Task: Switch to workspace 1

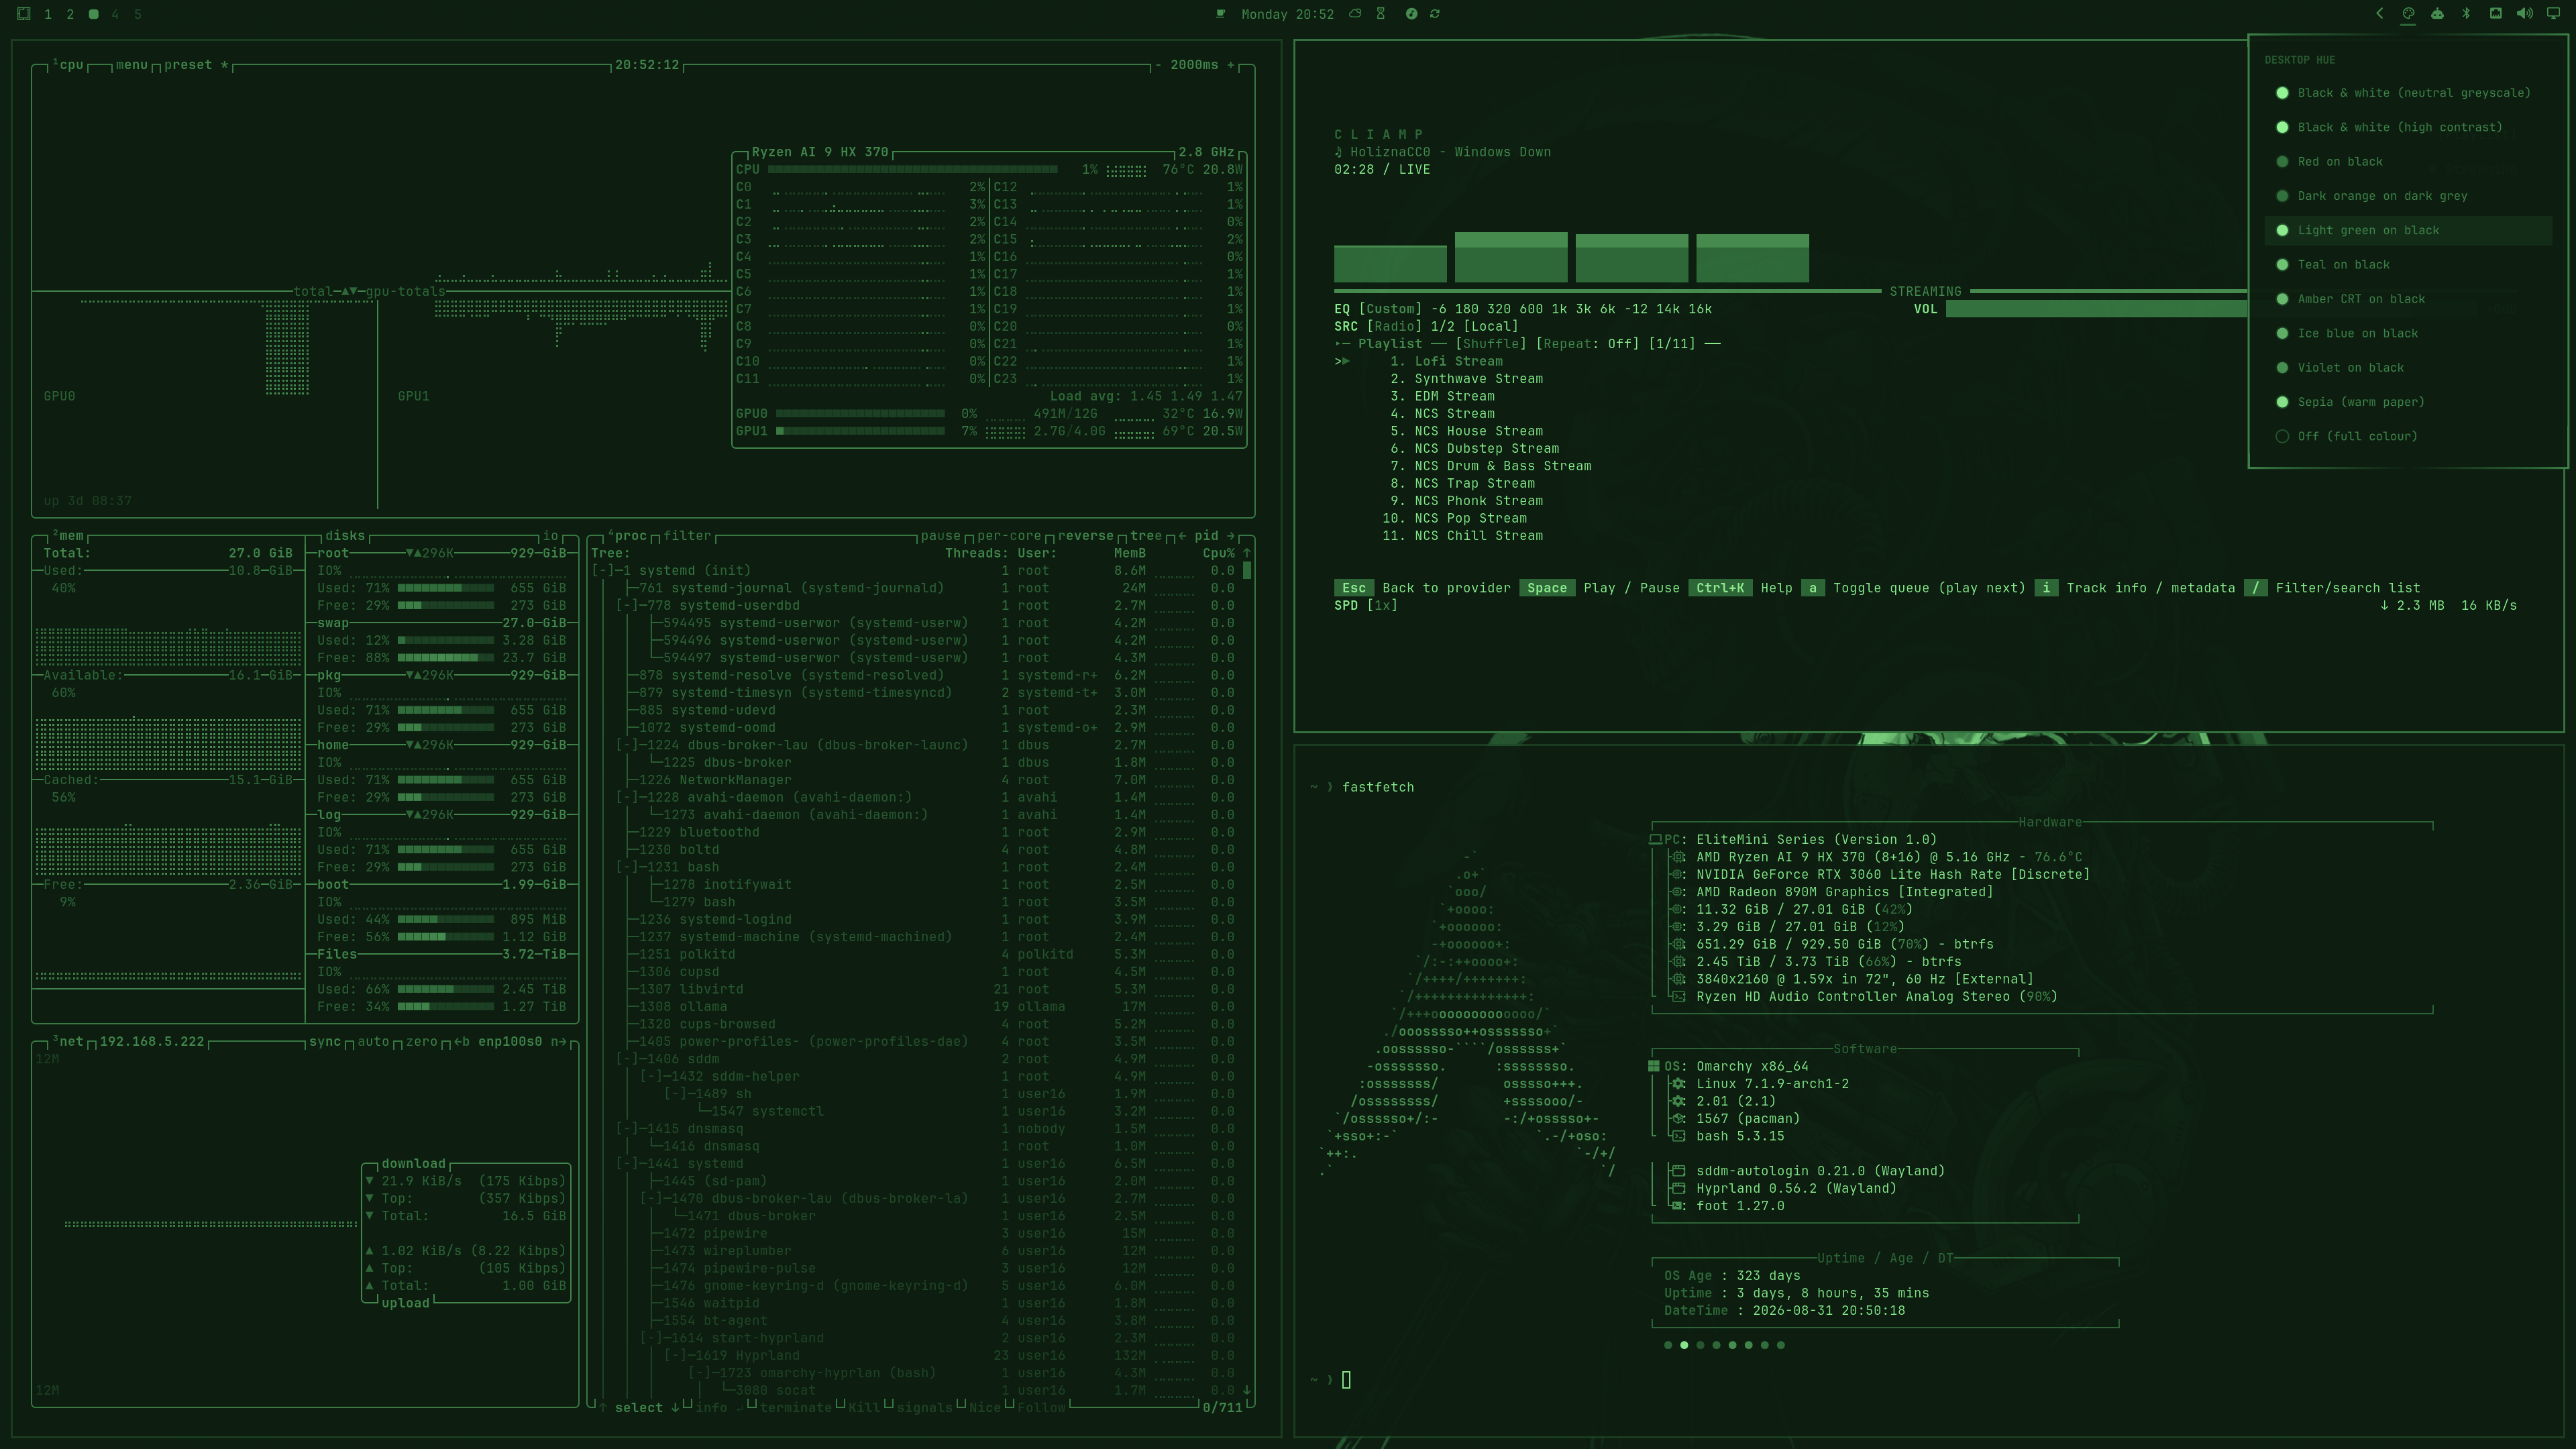Action: tap(47, 14)
